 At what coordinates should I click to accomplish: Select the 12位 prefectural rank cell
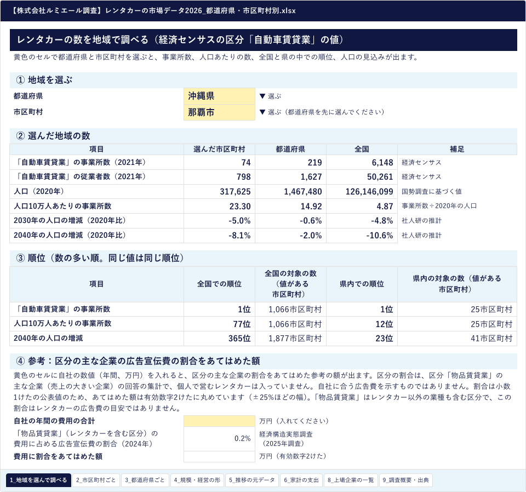tap(362, 324)
